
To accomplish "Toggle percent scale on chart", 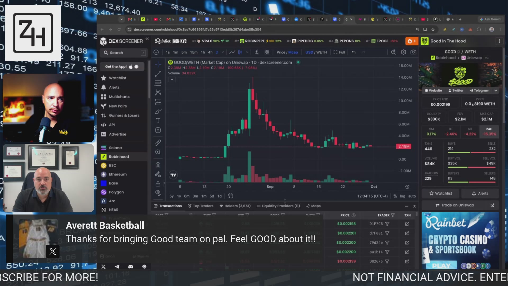I will pos(395,196).
